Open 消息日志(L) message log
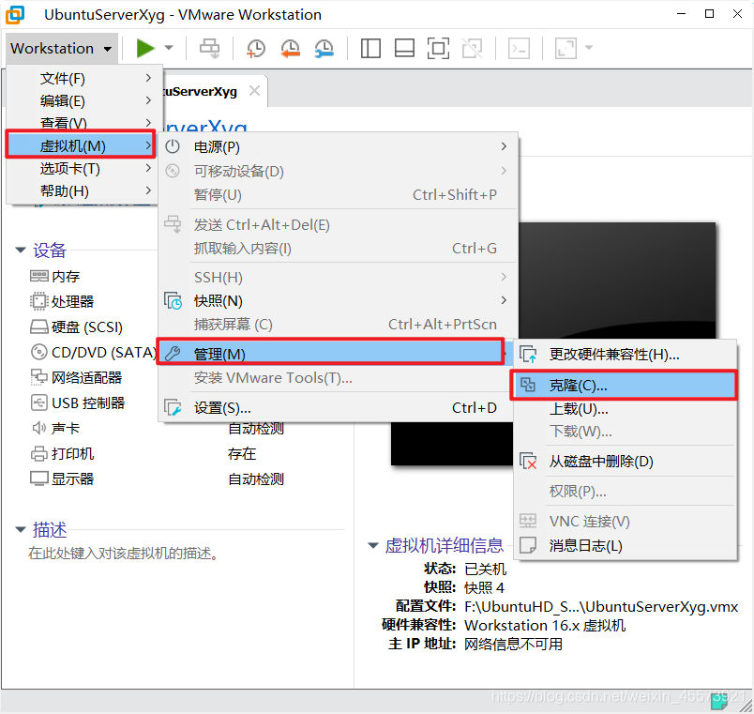Image resolution: width=754 pixels, height=714 pixels. pos(626,546)
